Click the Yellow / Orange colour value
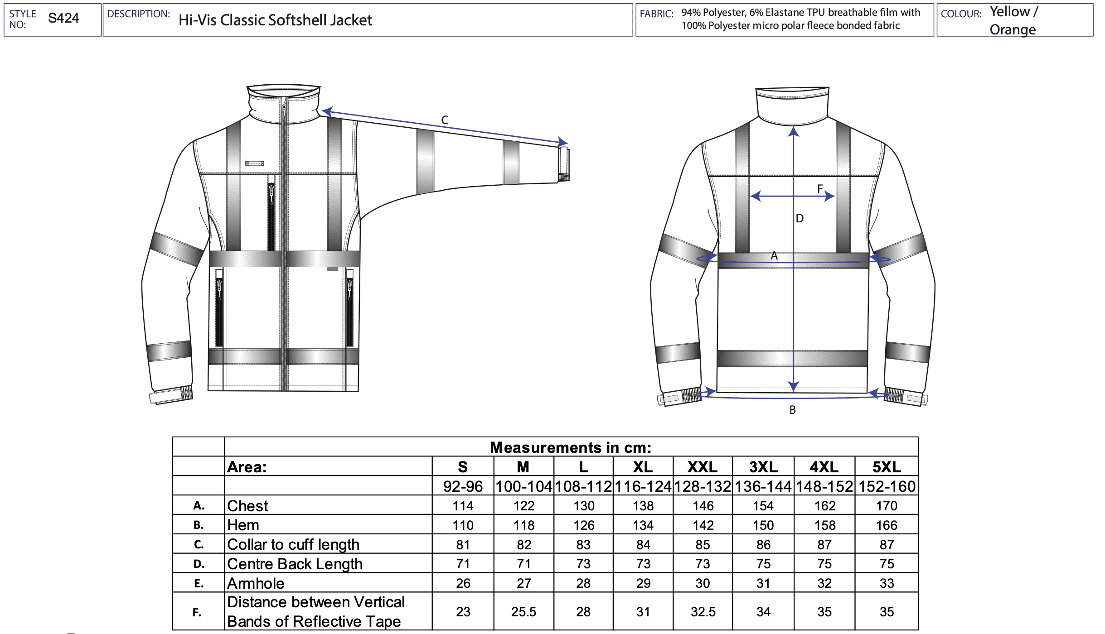 pos(1014,20)
